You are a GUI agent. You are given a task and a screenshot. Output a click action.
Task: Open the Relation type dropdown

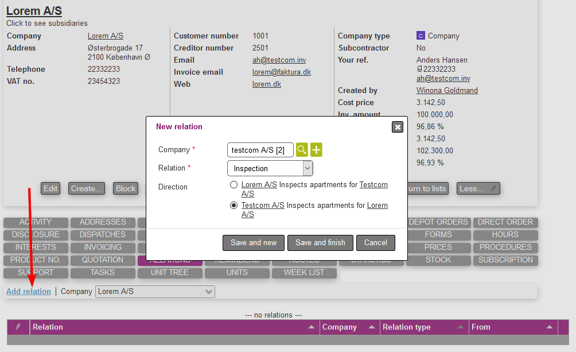[x=270, y=168]
